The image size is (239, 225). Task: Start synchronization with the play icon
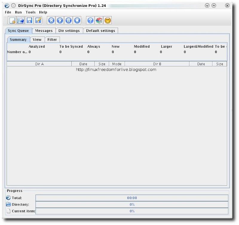pyautogui.click(x=60, y=20)
